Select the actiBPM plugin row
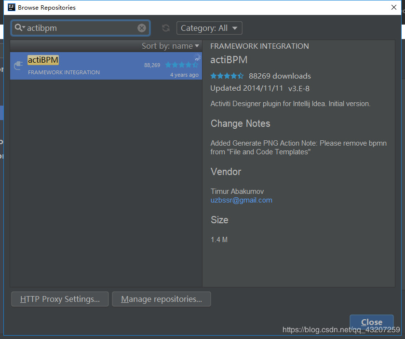The height and width of the screenshot is (339, 405). 106,66
